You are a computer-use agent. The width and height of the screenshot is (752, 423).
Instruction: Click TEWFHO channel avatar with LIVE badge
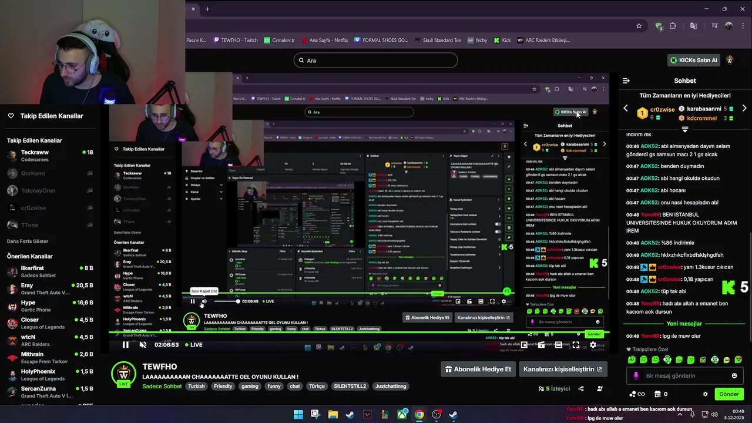pos(123,374)
